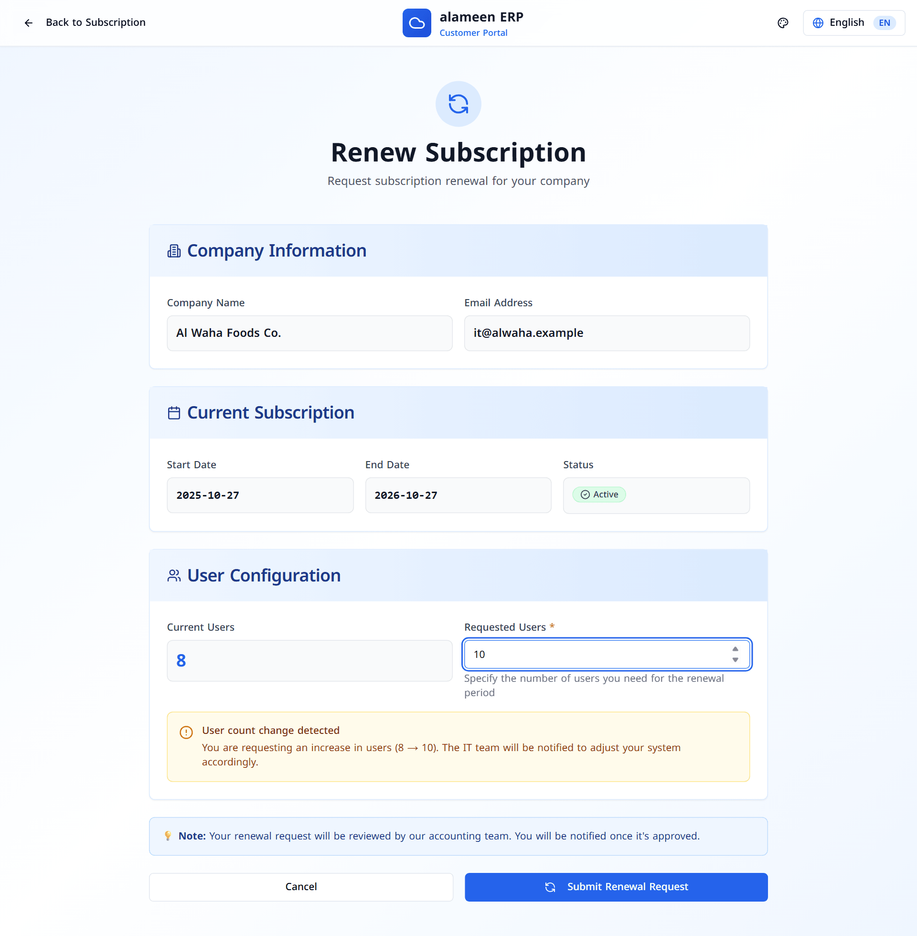Click the refresh icon on Submit button
Viewport: 917px width, 936px height.
(x=550, y=887)
